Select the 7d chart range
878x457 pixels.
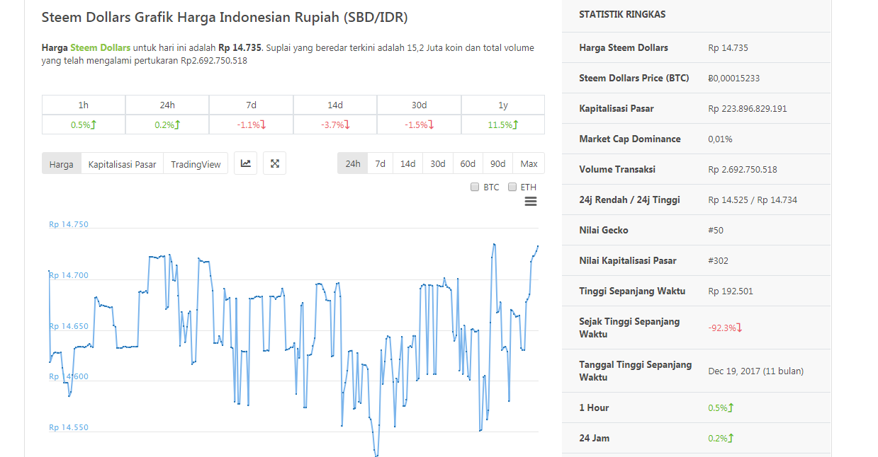pos(381,163)
